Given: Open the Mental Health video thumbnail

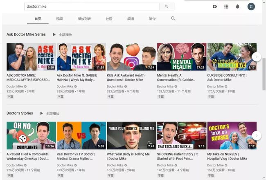Looking at the screenshot, I should point(182,57).
